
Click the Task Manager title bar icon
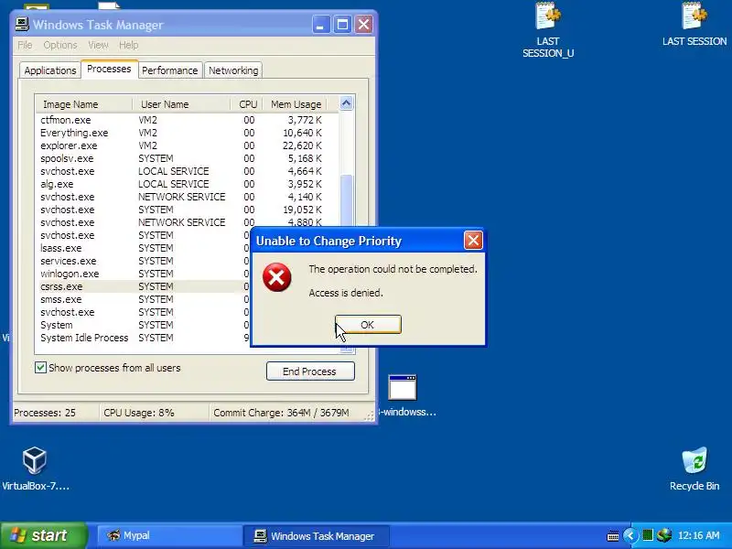(22, 25)
